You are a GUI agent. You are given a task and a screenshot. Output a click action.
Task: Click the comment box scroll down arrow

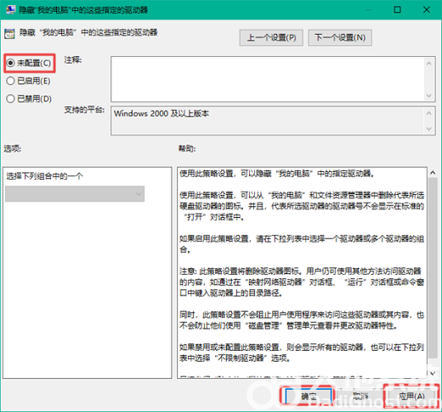pyautogui.click(x=429, y=95)
